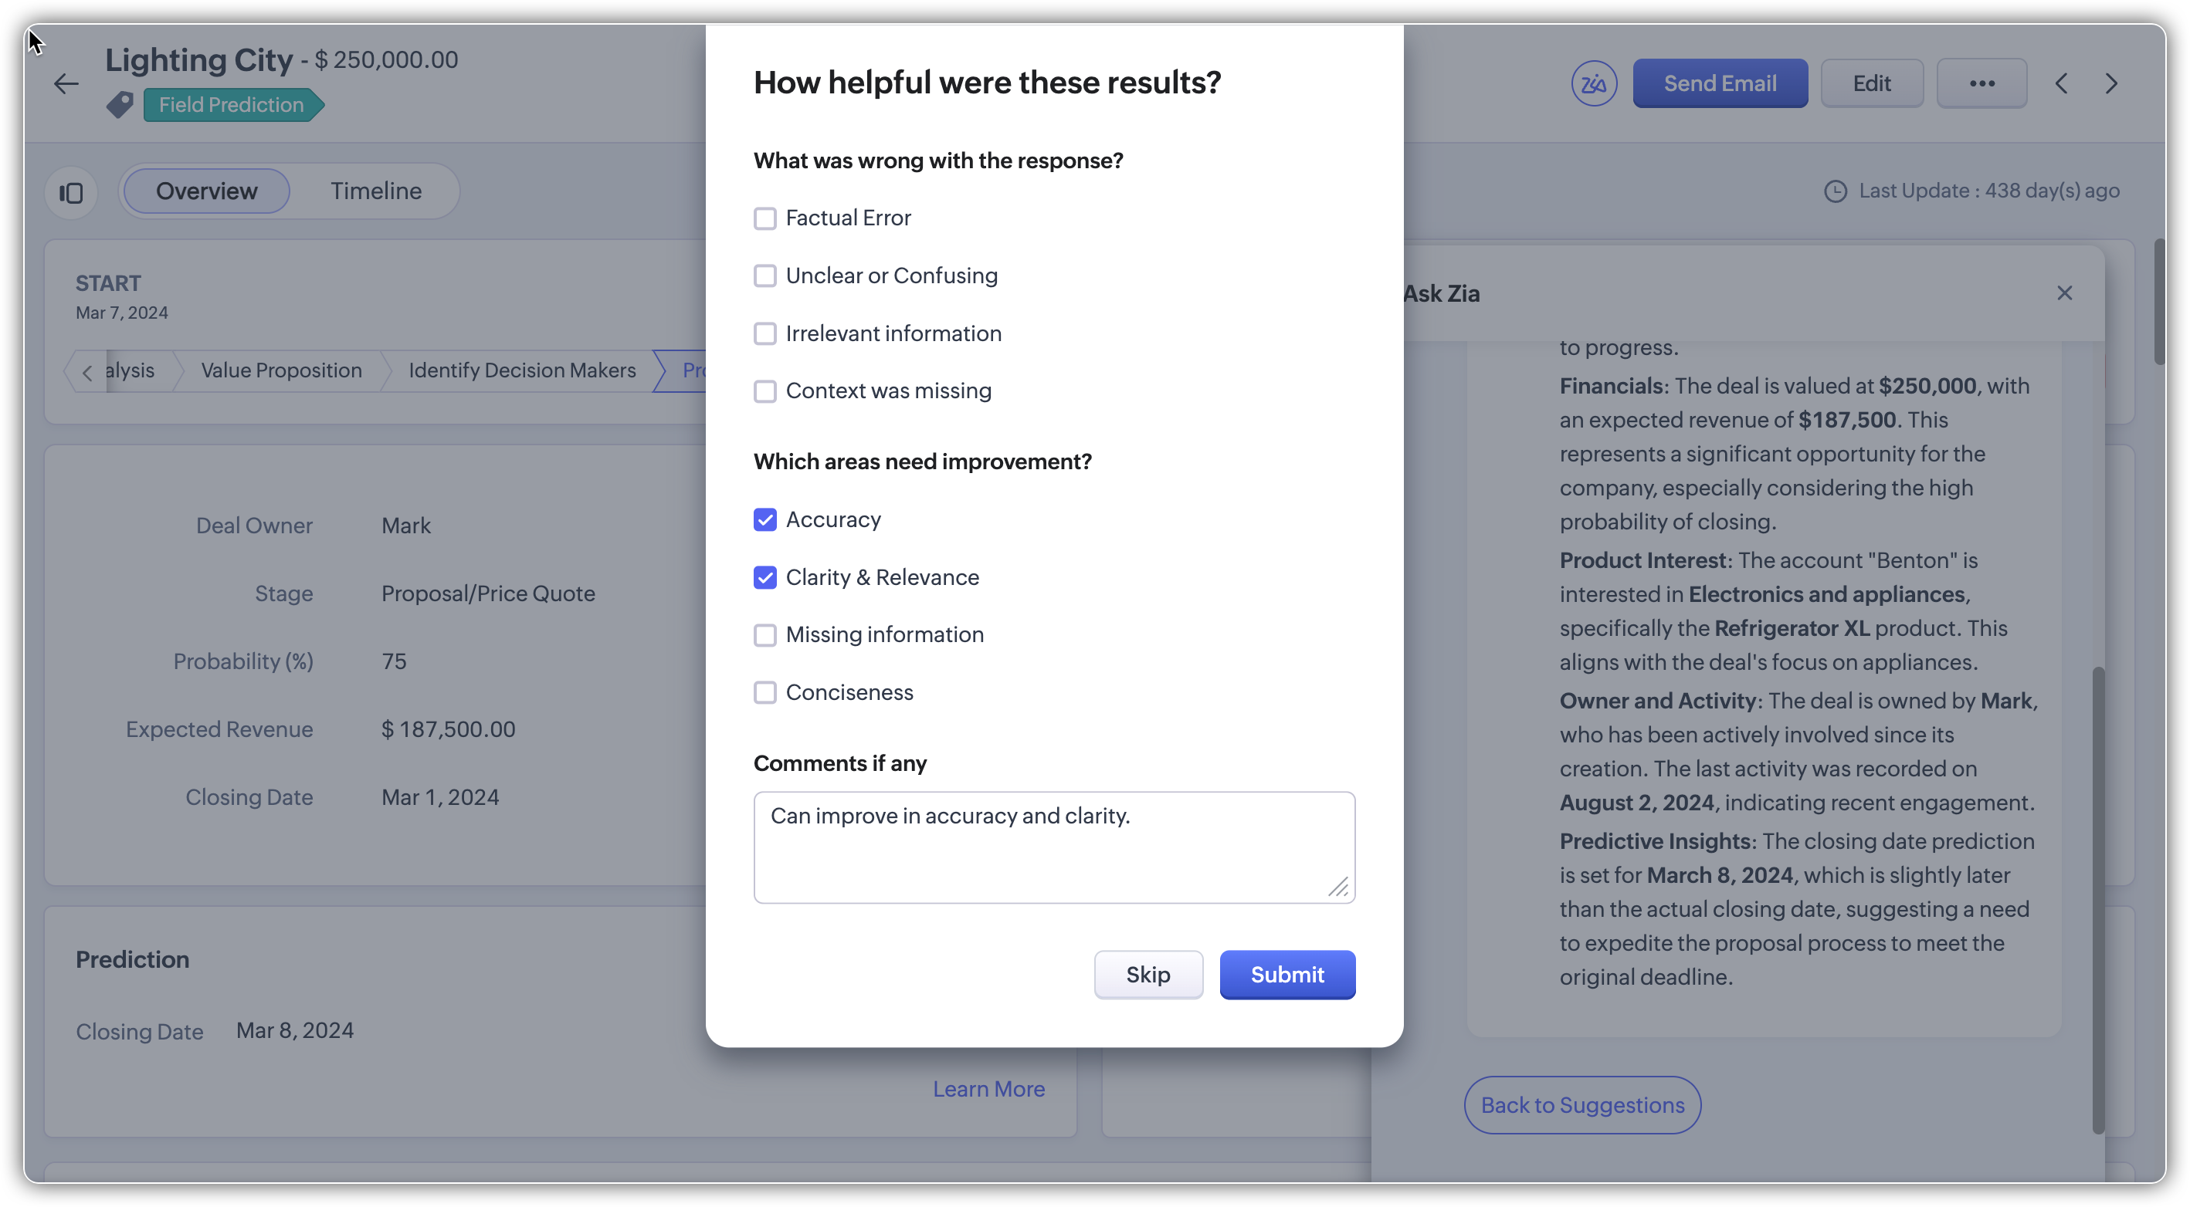Enable the Missing information checkbox

pos(765,635)
